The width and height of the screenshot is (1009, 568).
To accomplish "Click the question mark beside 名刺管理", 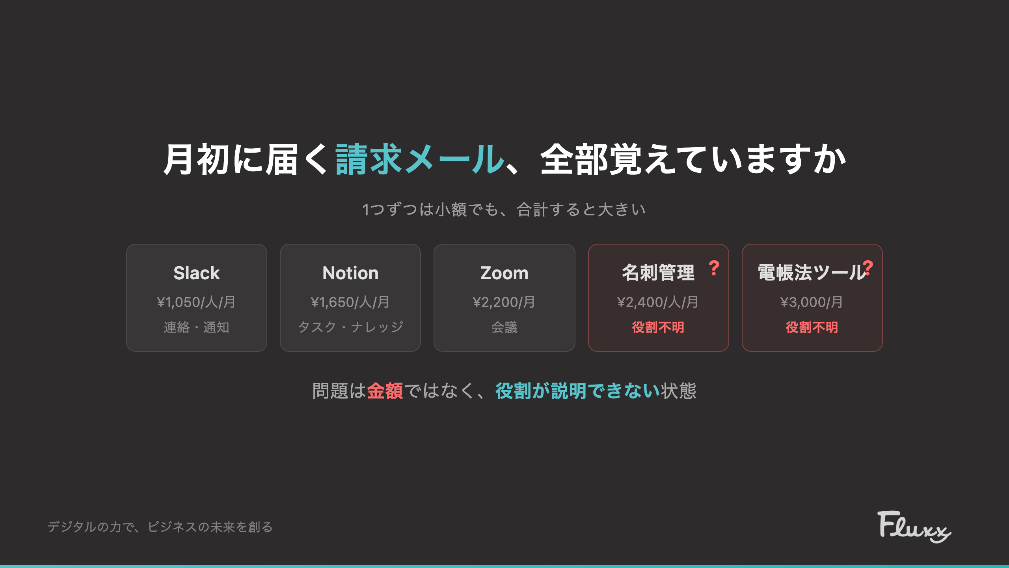I will click(x=714, y=268).
